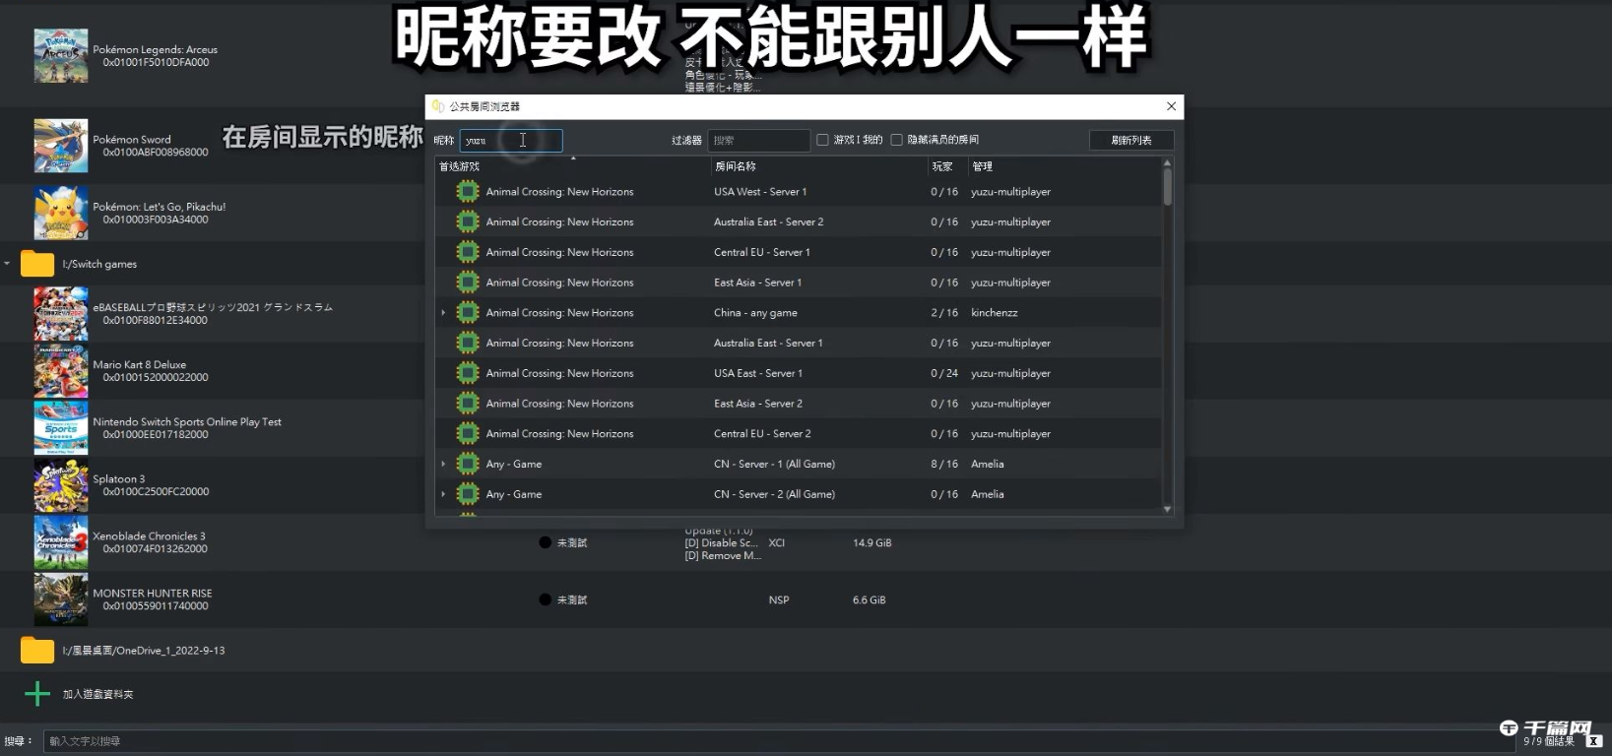Click the room list scroll up arrow
The height and width of the screenshot is (756, 1612).
[1167, 162]
